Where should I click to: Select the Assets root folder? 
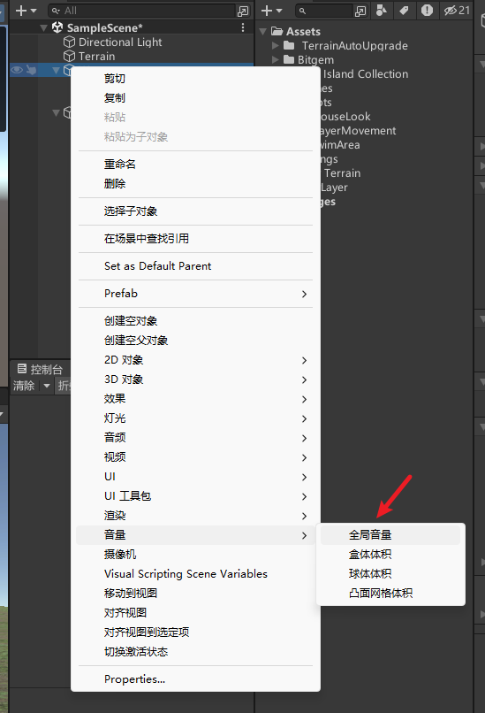click(x=303, y=31)
